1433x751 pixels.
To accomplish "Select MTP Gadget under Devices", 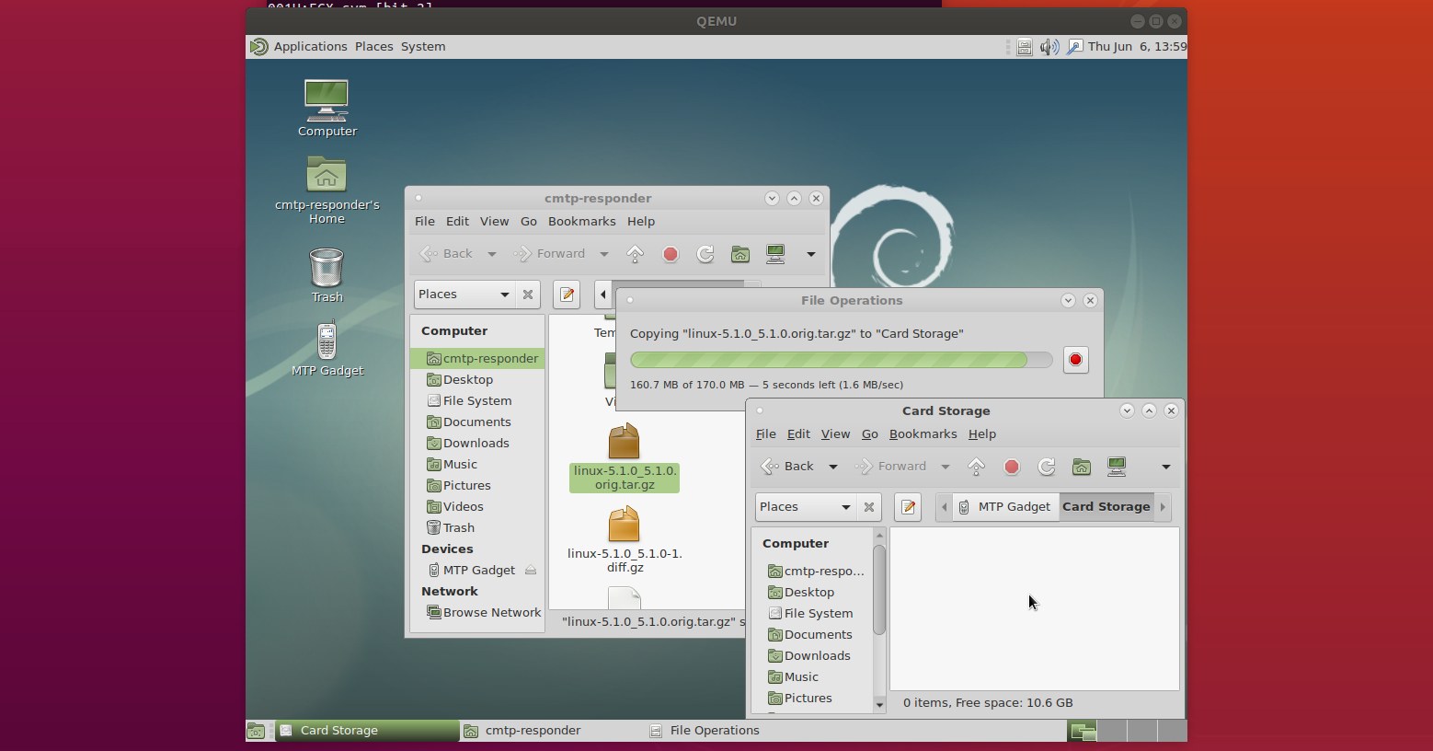I will pyautogui.click(x=472, y=571).
